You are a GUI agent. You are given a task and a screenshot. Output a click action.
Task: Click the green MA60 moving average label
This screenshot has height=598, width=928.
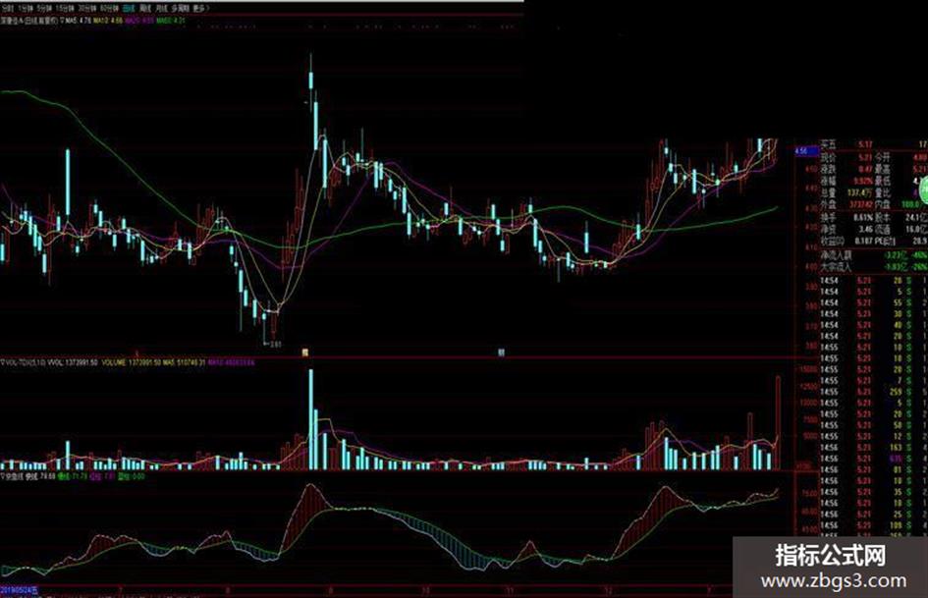click(171, 21)
